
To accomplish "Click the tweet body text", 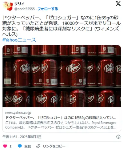I will click(61, 26).
